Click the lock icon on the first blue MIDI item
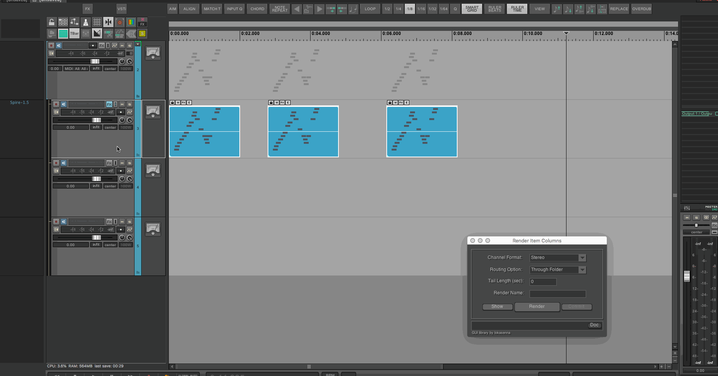This screenshot has height=376, width=718. tap(172, 103)
